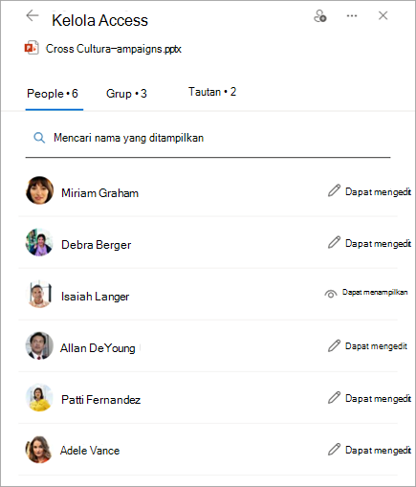The image size is (416, 487).
Task: Click the pencil icon for Patti Fernandez
Action: [x=334, y=398]
